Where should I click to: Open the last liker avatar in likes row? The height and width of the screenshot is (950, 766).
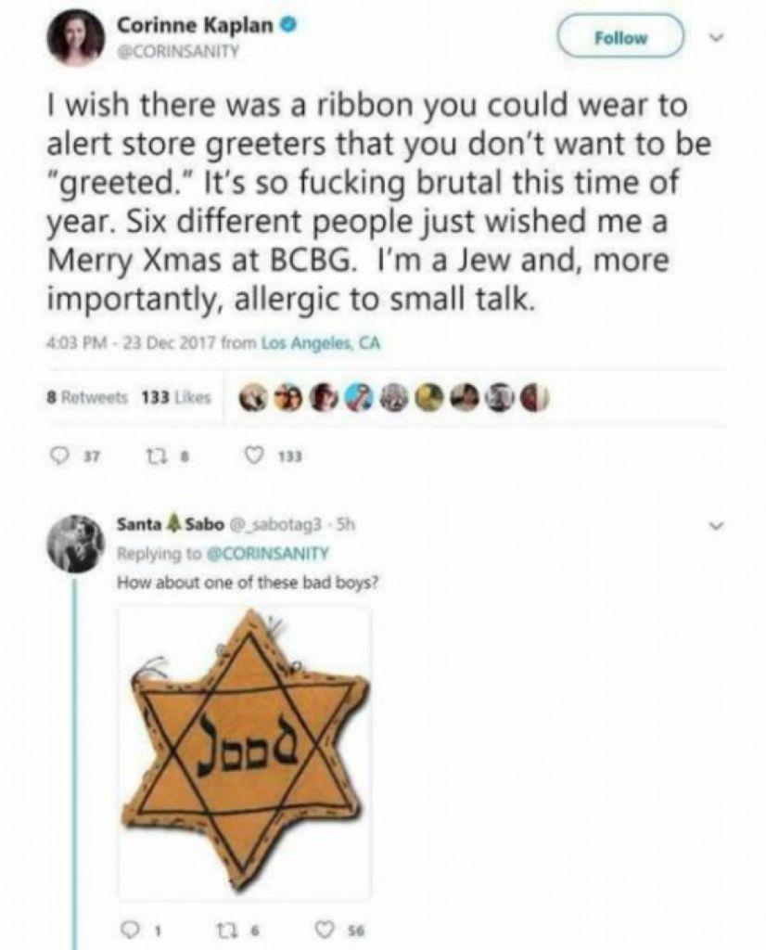pyautogui.click(x=536, y=399)
